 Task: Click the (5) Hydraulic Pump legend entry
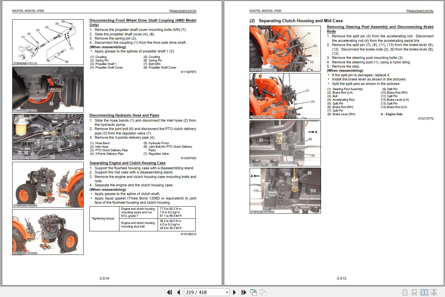pyautogui.click(x=156, y=143)
